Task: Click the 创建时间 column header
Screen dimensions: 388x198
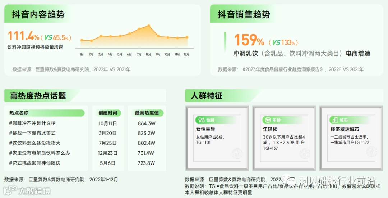Action: pos(108,113)
